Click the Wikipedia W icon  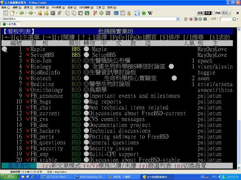(x=150, y=13)
